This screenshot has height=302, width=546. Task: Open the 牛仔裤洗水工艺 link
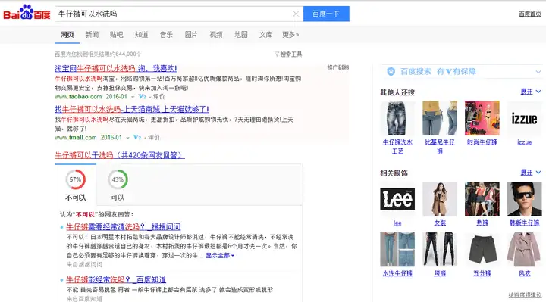coord(397,147)
